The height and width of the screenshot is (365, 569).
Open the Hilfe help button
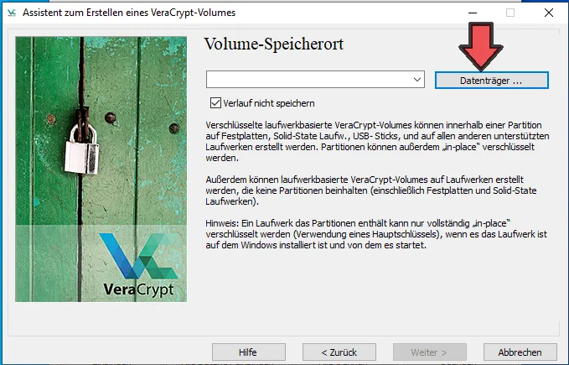pos(249,352)
